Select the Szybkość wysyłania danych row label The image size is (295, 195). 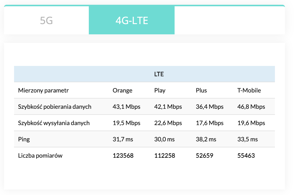coord(54,123)
